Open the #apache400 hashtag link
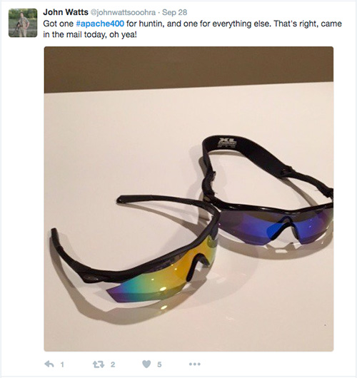Viewport: 357px width, 378px height. point(100,24)
